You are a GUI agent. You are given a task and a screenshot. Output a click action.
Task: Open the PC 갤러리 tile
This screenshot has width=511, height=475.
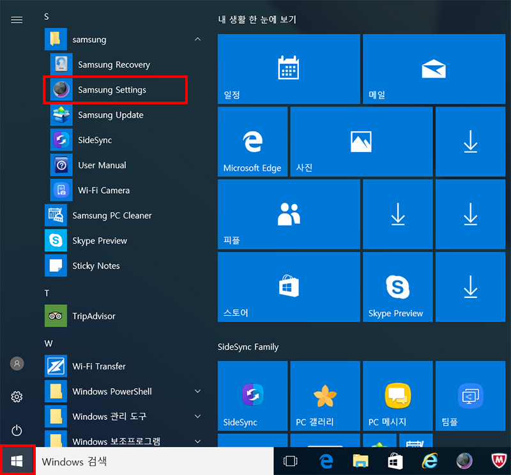point(325,396)
